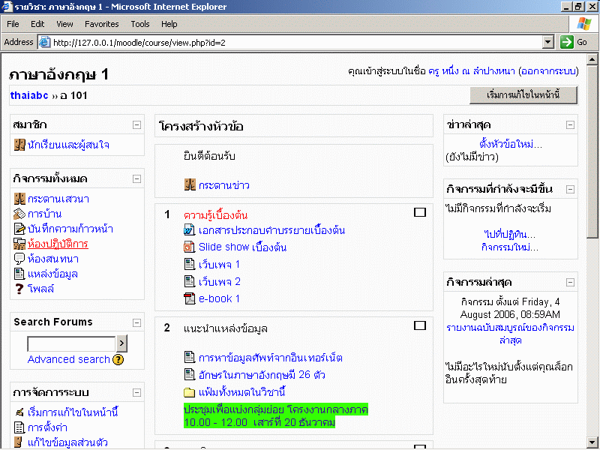
Task: Click the Search Forums text field
Action: [70, 344]
